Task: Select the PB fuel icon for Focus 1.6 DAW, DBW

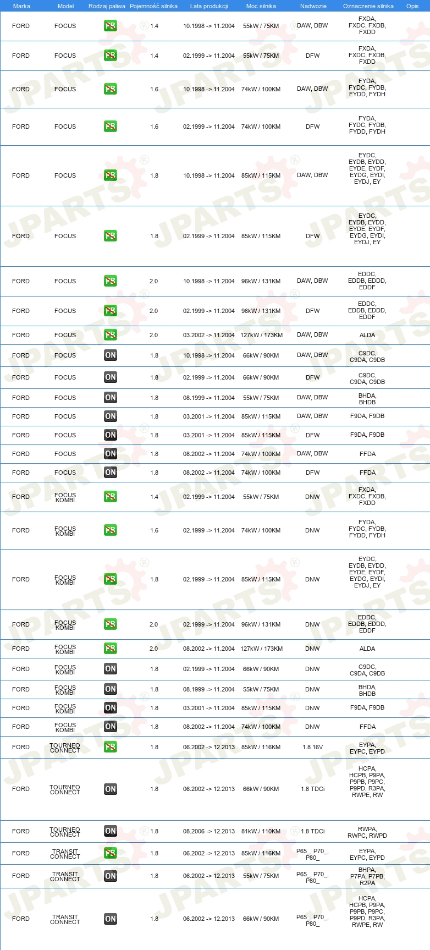Action: (111, 89)
